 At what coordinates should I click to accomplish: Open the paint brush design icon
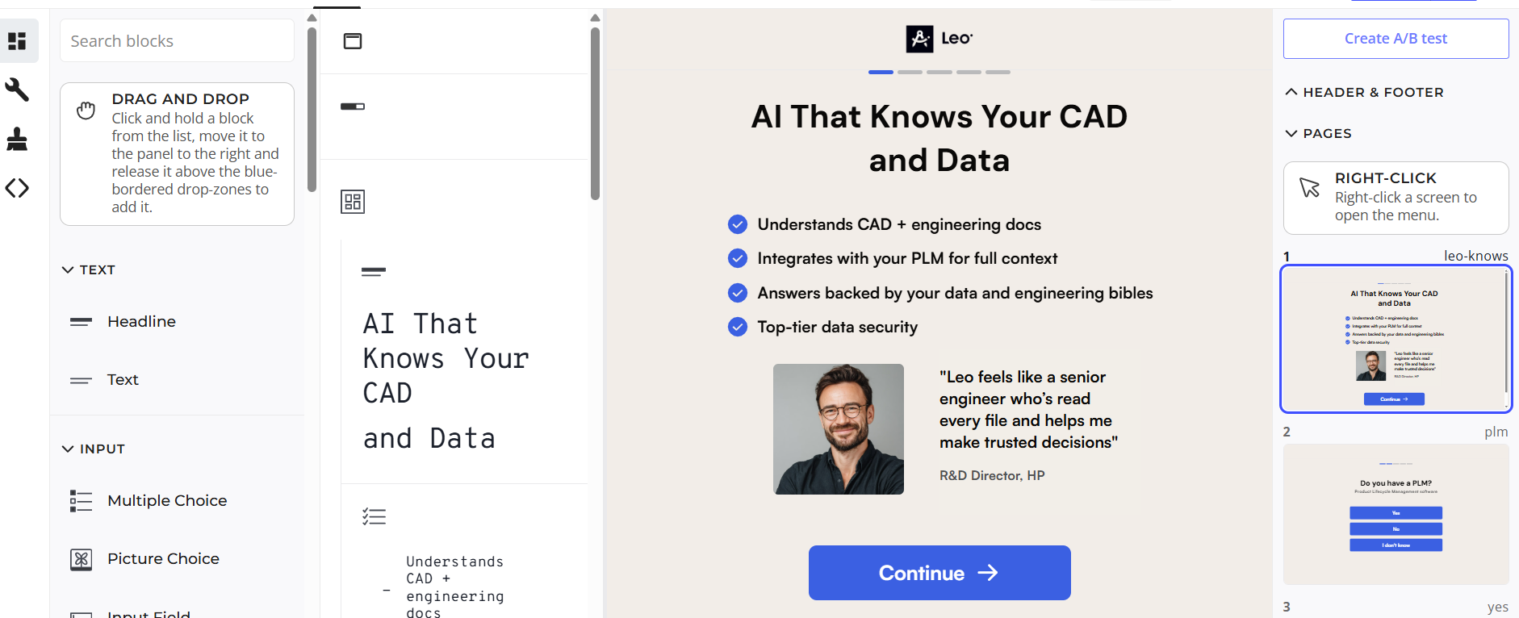[x=17, y=139]
